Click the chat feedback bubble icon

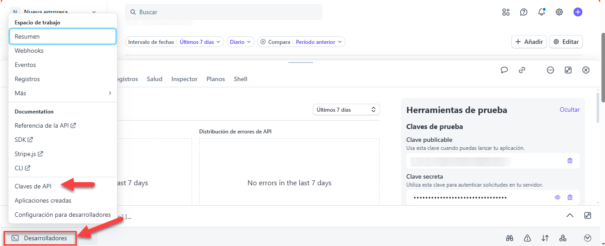(x=504, y=70)
